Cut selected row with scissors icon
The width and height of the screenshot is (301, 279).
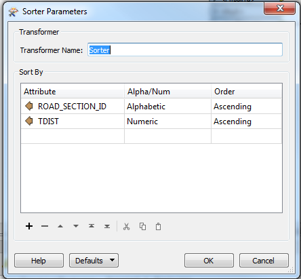point(127,226)
